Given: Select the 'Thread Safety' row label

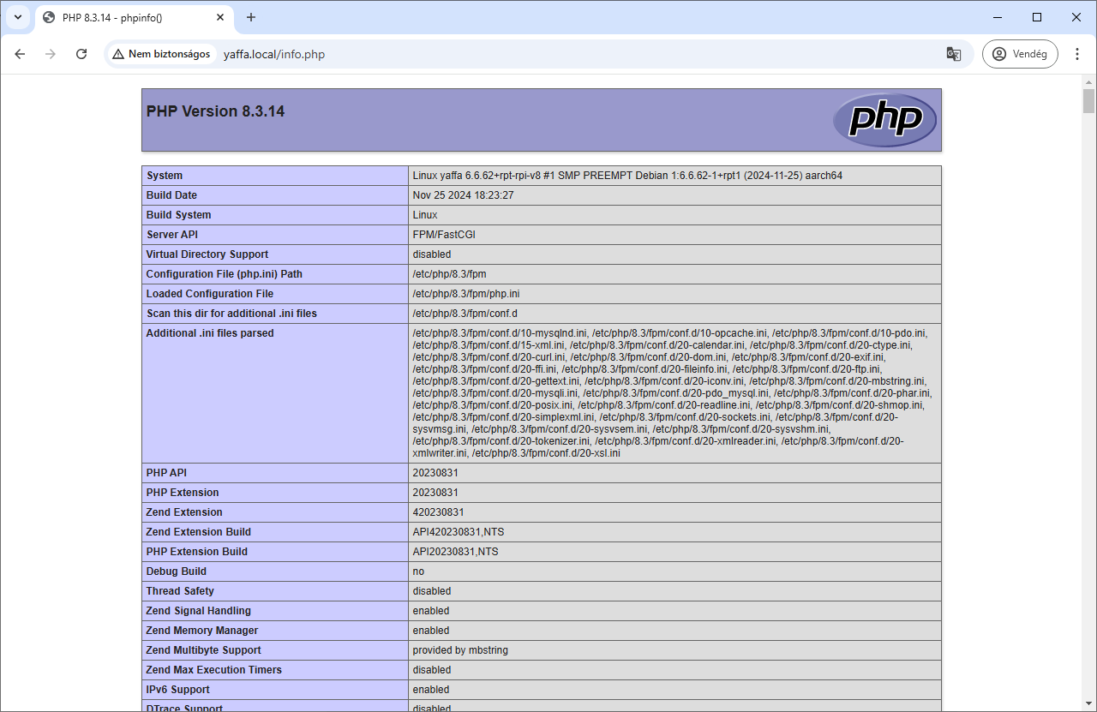Looking at the screenshot, I should tap(180, 591).
